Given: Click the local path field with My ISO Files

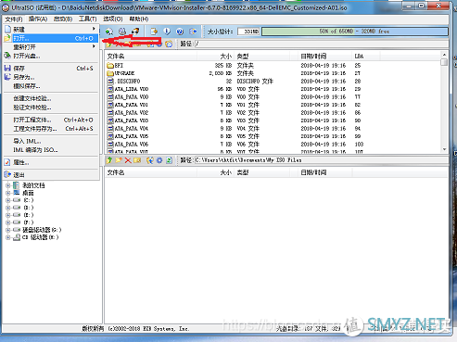Looking at the screenshot, I should [x=322, y=160].
